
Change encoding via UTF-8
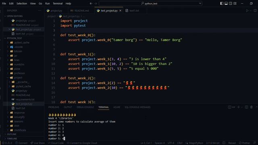(171, 143)
